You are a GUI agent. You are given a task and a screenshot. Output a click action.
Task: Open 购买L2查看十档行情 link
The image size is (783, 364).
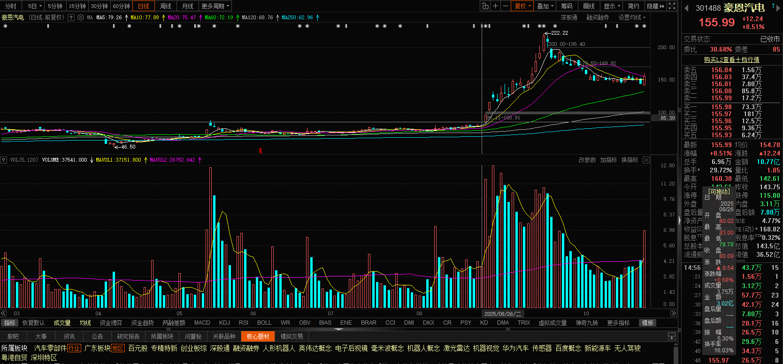(731, 59)
